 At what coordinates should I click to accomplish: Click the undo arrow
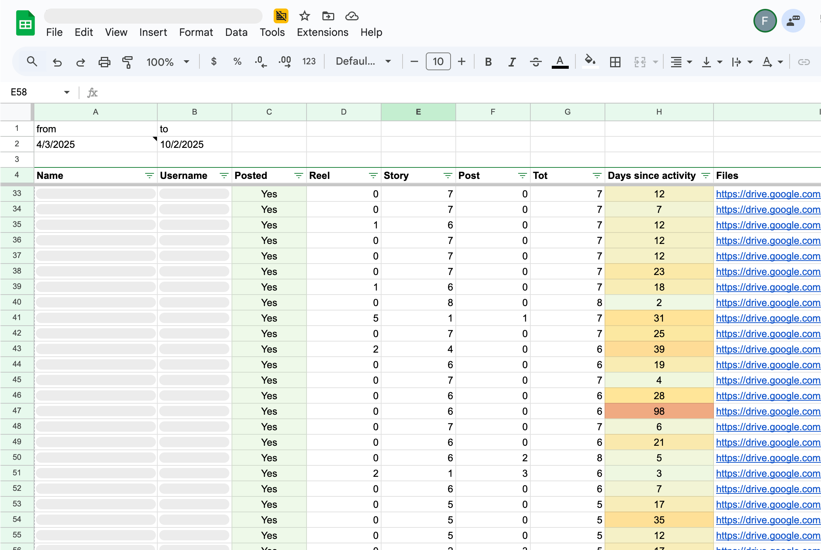(57, 62)
